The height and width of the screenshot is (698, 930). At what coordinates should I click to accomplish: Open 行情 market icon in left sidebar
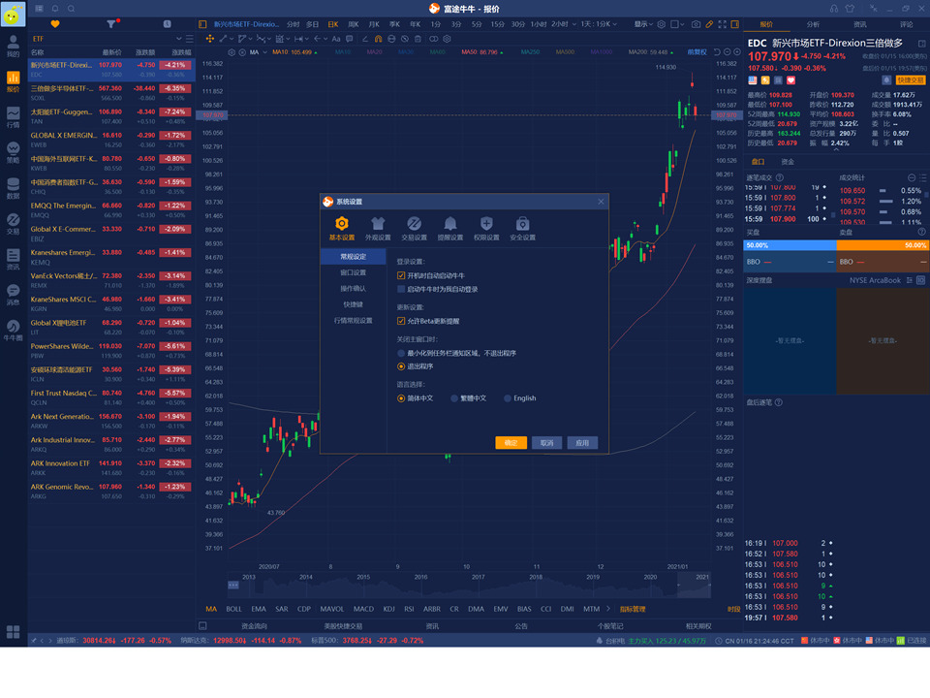click(13, 117)
